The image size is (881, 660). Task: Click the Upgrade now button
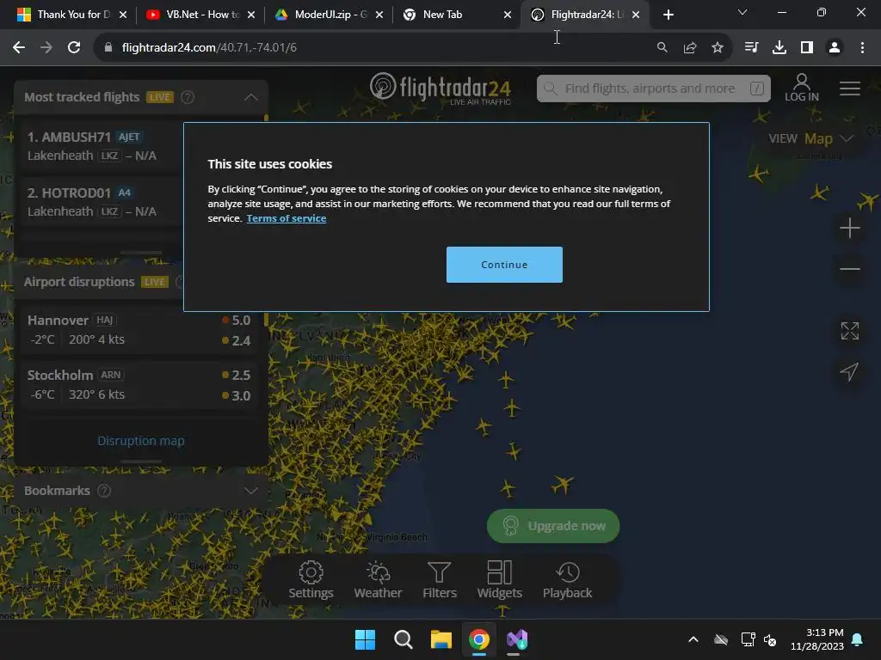click(x=553, y=526)
